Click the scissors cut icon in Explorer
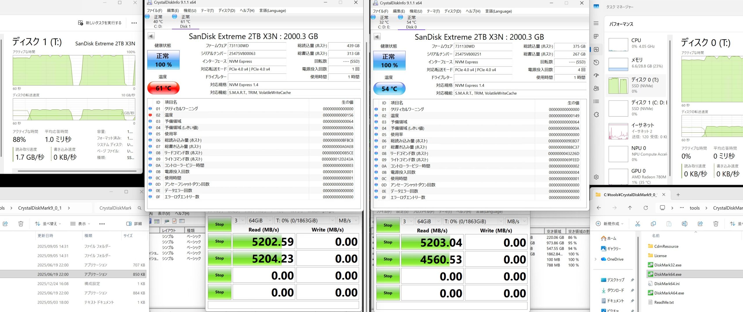743x312 pixels. pos(637,224)
